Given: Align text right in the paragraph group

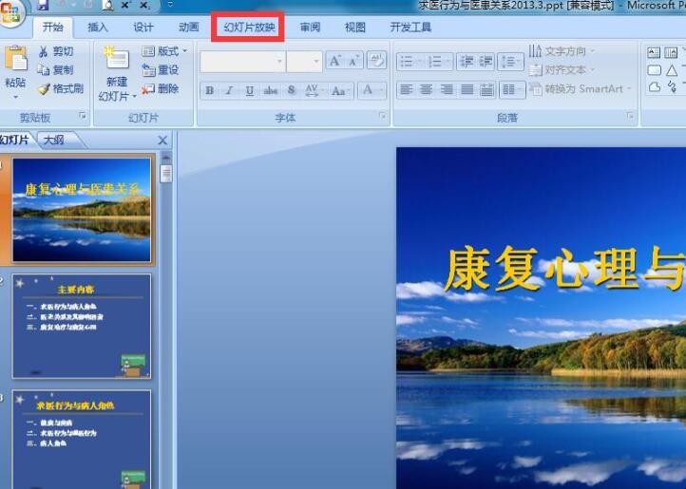Looking at the screenshot, I should tap(447, 89).
